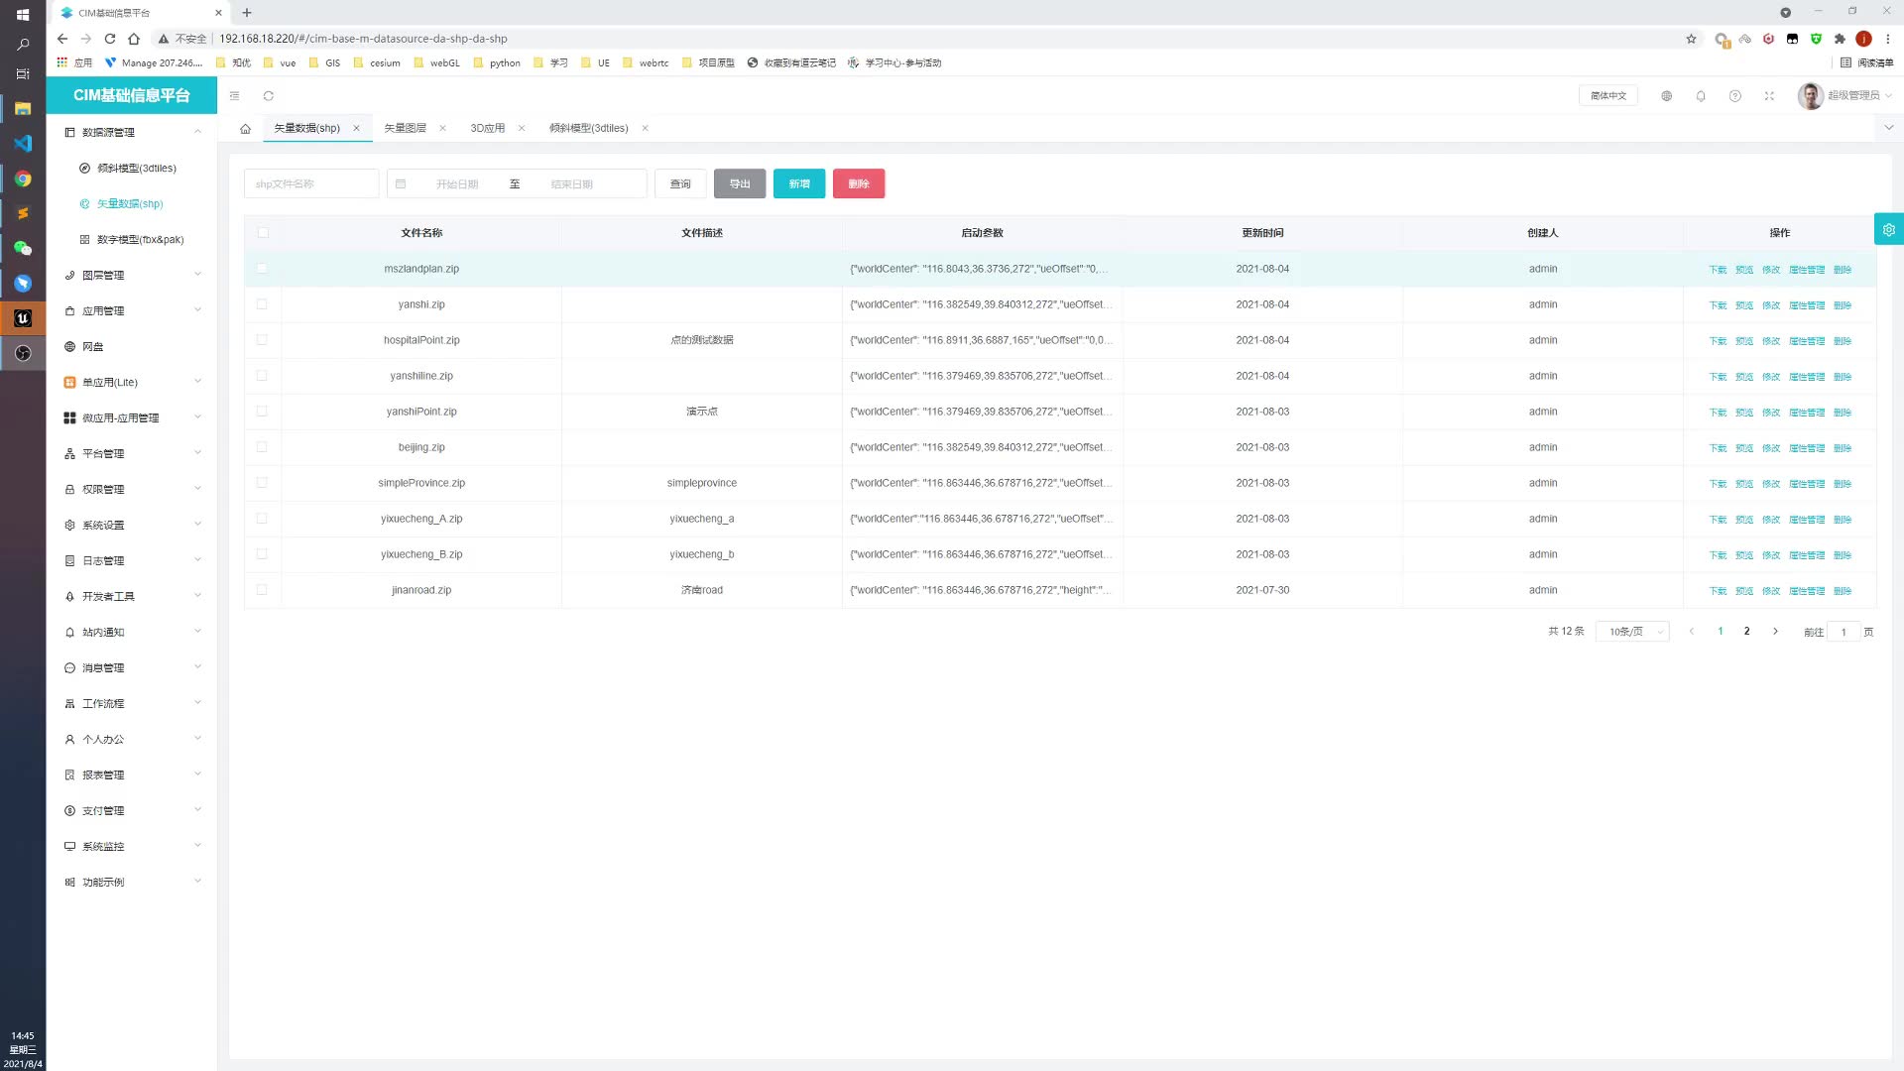Check the yanshi.zip row checkbox
The image size is (1904, 1071).
click(x=262, y=303)
